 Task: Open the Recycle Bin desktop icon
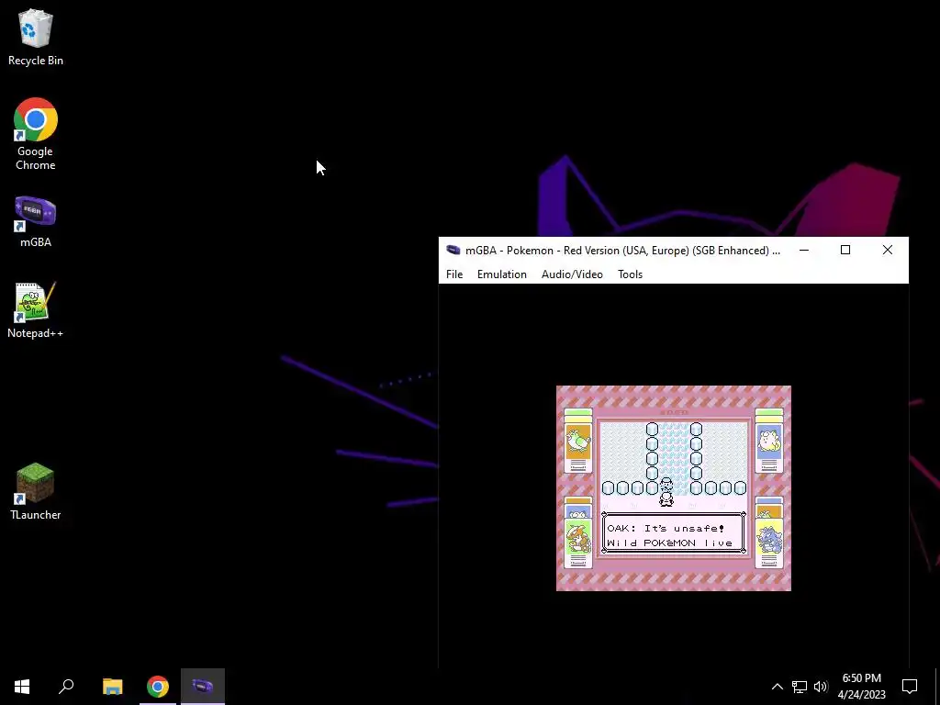point(36,37)
